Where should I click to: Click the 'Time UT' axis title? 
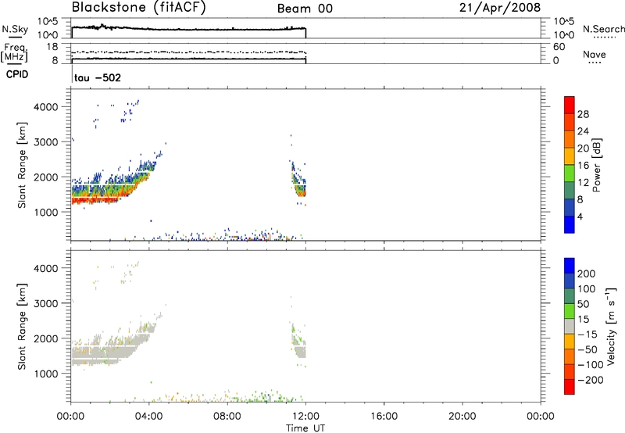click(x=305, y=428)
